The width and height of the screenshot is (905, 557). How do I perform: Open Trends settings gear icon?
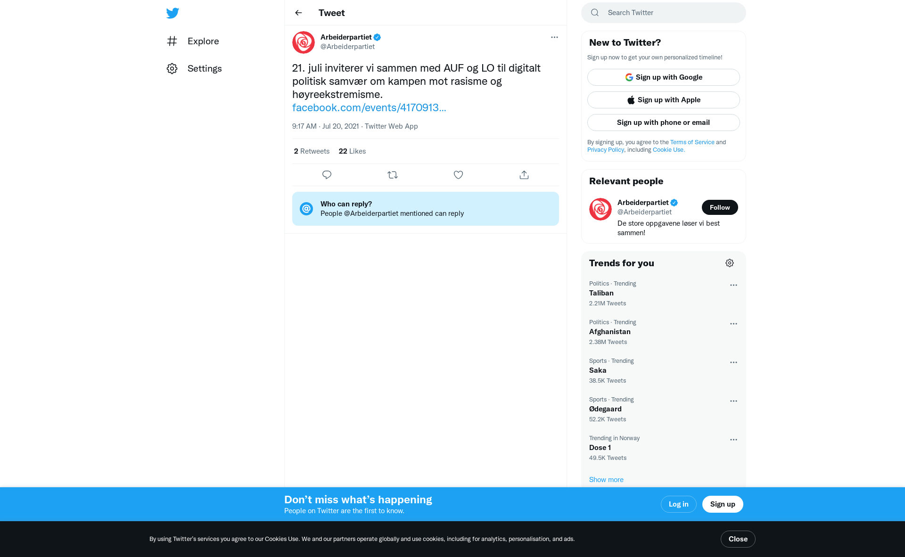tap(730, 263)
